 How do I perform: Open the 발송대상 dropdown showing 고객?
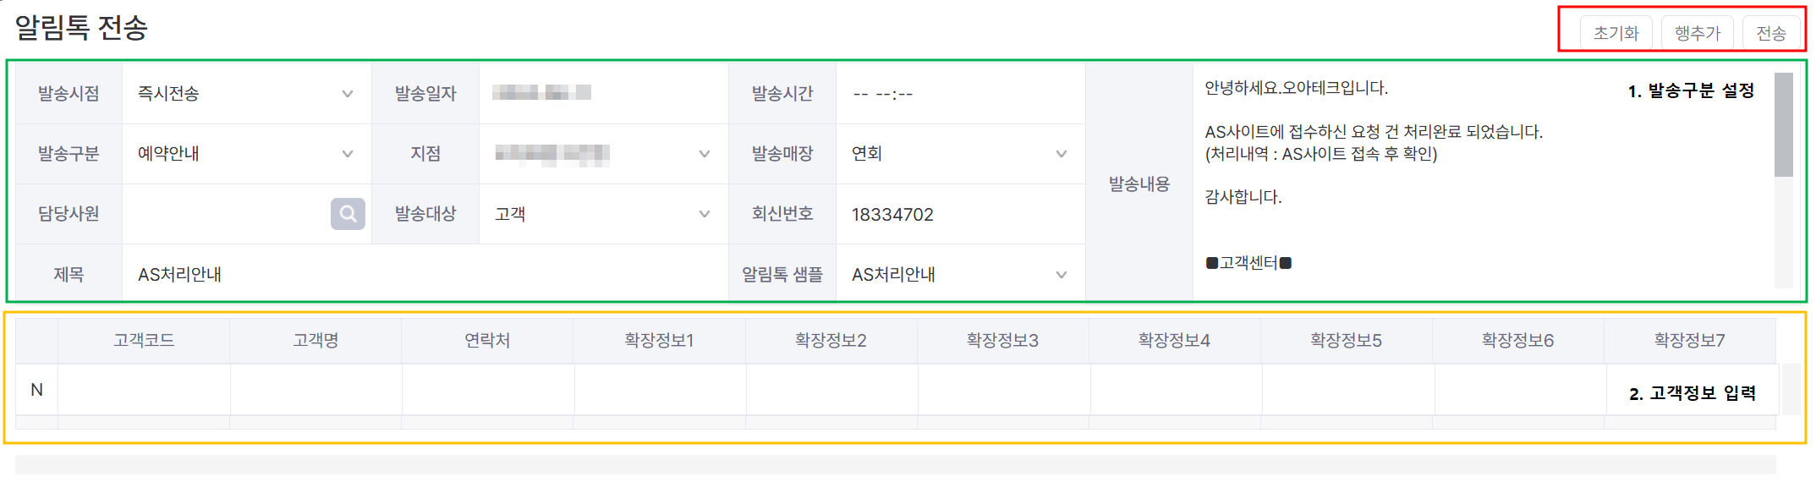coord(602,214)
